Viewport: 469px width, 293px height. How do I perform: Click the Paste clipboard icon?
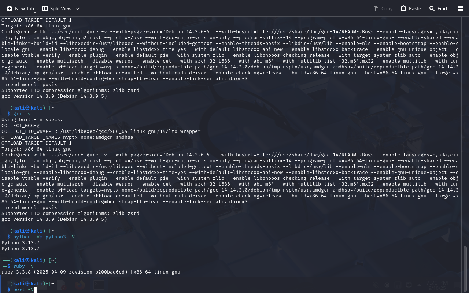(x=403, y=8)
